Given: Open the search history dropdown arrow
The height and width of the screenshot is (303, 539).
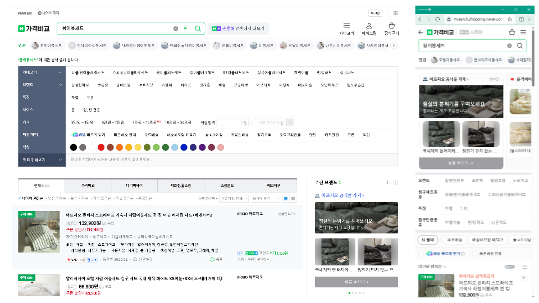Looking at the screenshot, I should coord(185,29).
